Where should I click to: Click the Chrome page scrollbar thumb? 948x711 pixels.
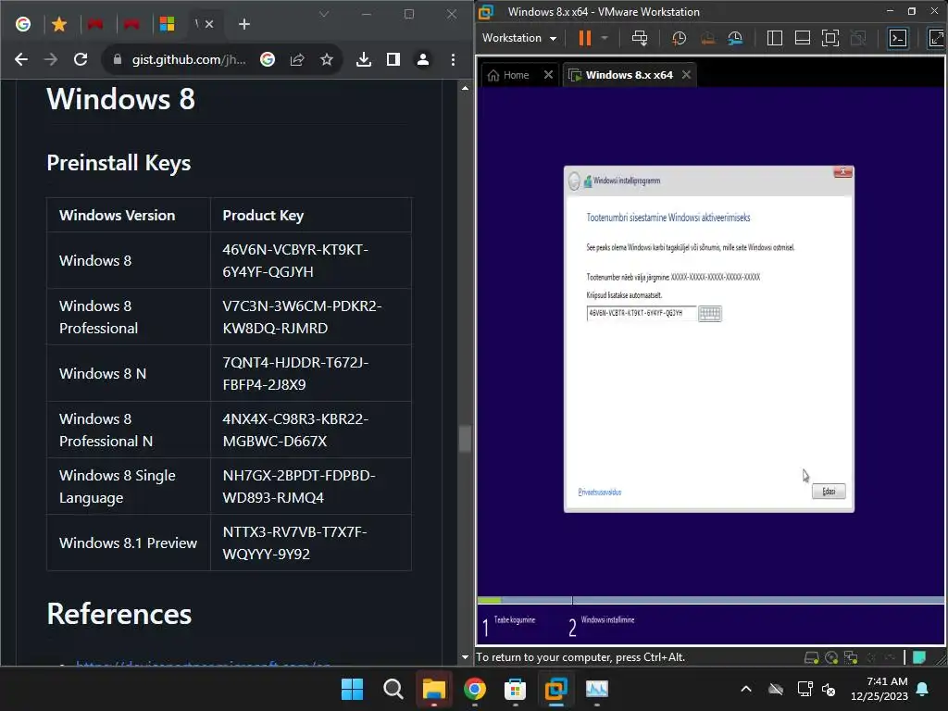point(465,439)
